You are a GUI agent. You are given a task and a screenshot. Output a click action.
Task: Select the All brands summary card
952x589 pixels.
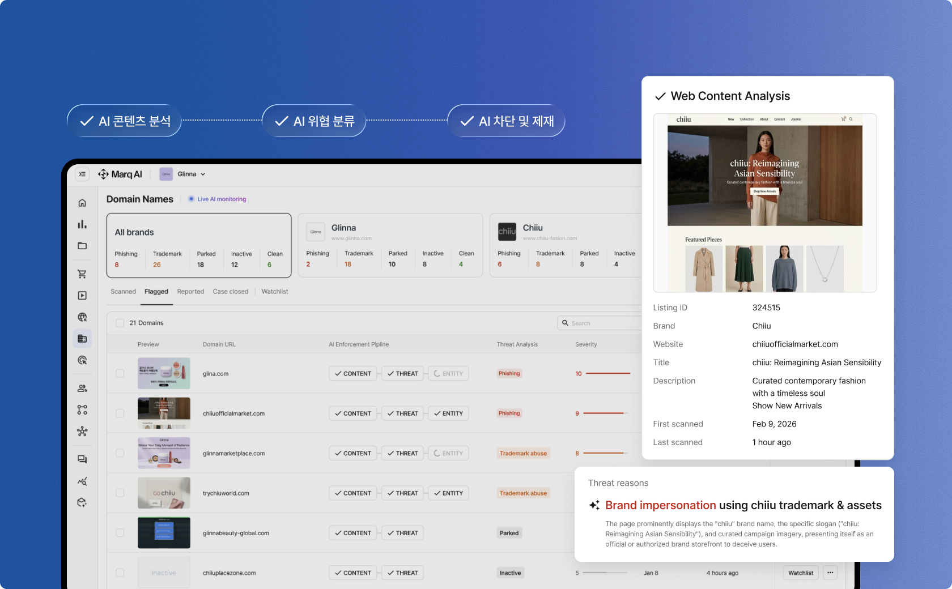click(x=199, y=245)
